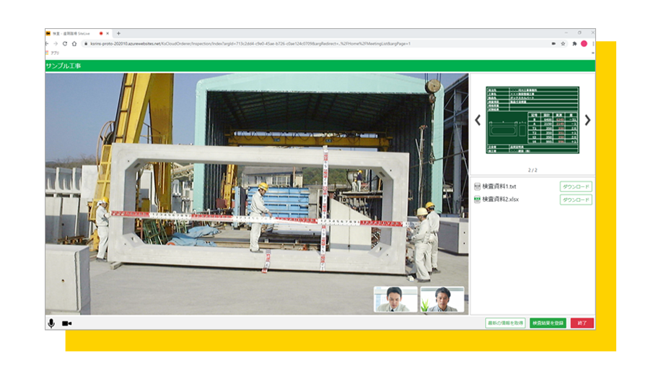Click the 検査資料1.txt file icon

coord(477,186)
